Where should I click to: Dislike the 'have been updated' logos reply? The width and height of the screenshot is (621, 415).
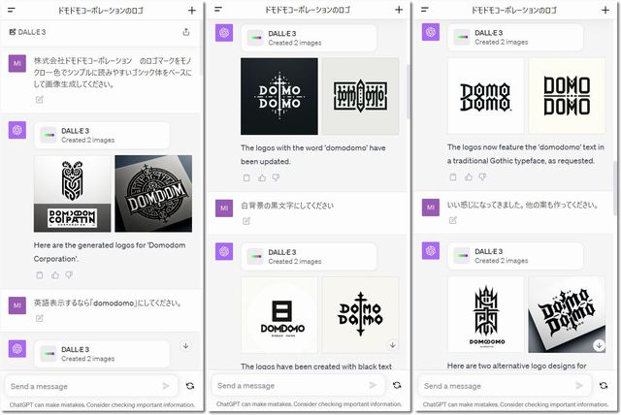pos(276,177)
